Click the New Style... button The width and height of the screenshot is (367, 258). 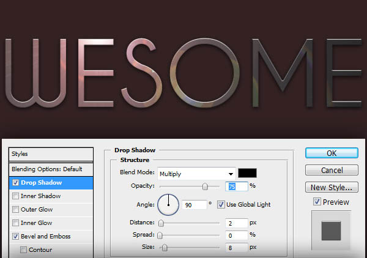tap(332, 187)
